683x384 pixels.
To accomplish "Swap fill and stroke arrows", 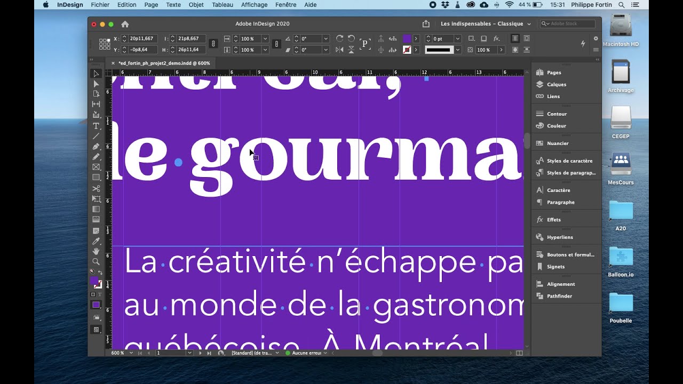I will point(100,272).
